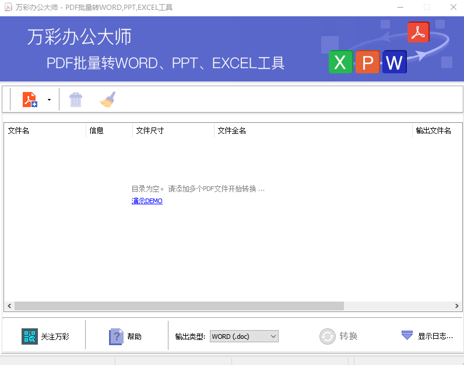Click the show-log down arrow icon

click(x=407, y=335)
